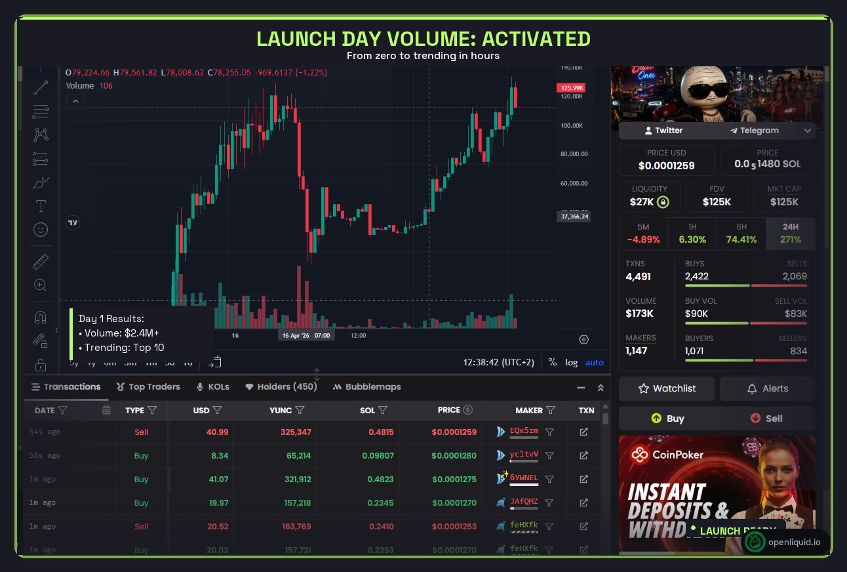Expand the Transactions panel upward

[x=601, y=387]
